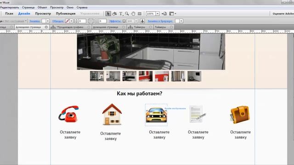Select the last gallery thumbnail
294x165 pixels.
[x=194, y=76]
